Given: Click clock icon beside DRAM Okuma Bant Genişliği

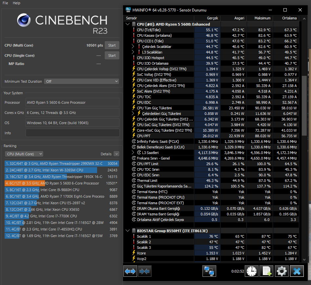Looking at the screenshot, I should pyautogui.click(x=134, y=208).
